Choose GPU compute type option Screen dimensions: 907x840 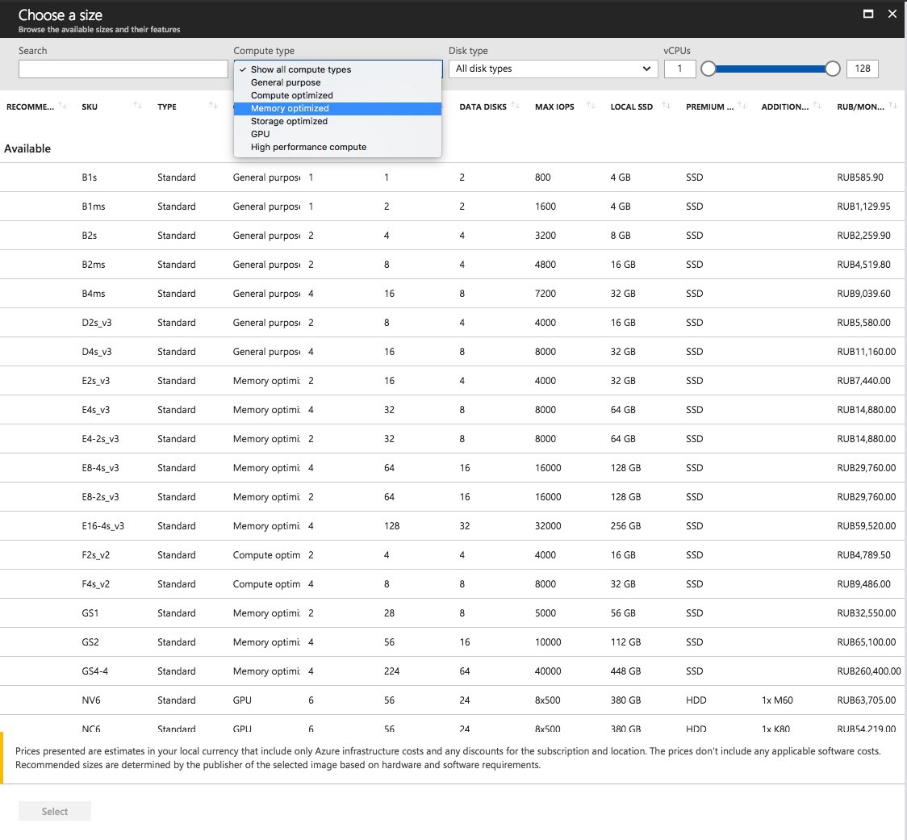(337, 134)
